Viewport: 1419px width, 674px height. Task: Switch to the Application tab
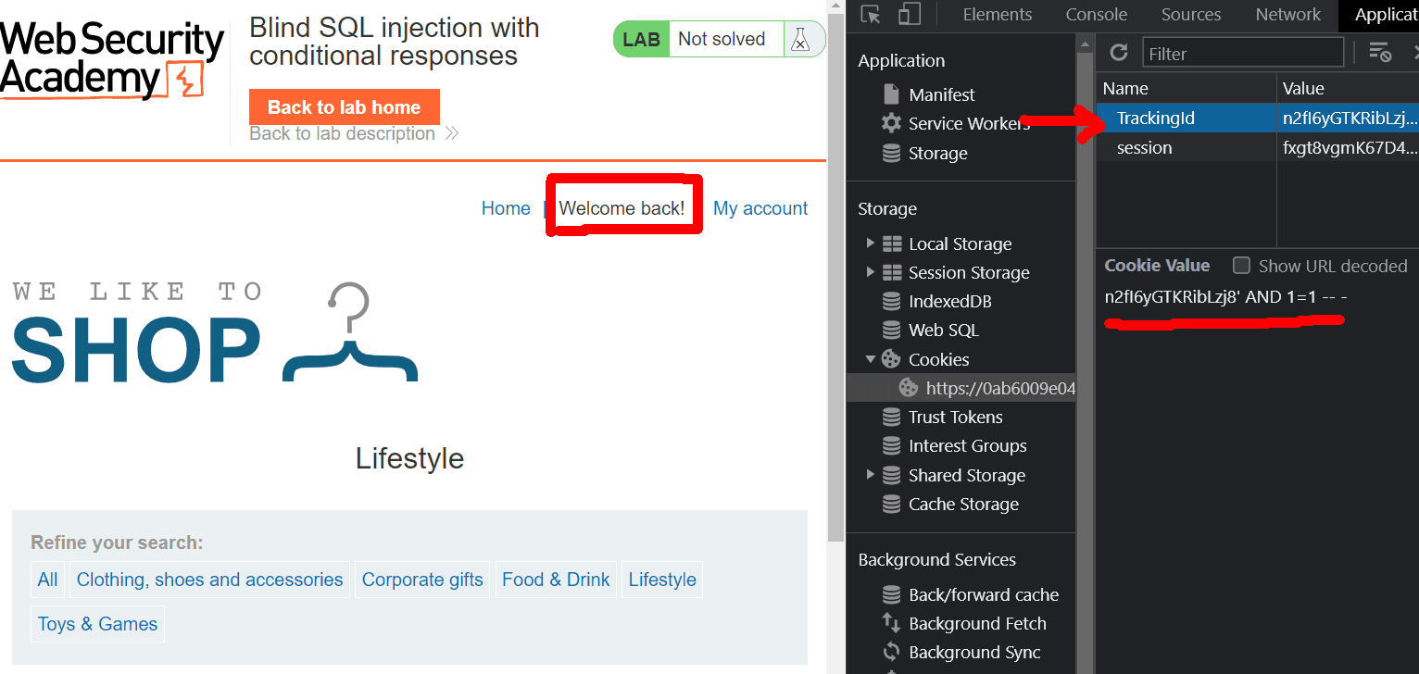click(1380, 14)
